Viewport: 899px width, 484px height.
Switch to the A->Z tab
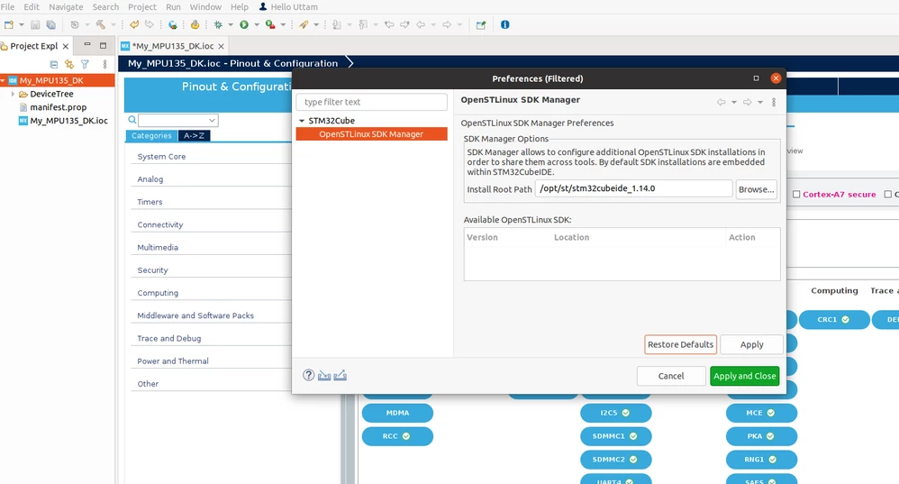coord(194,135)
